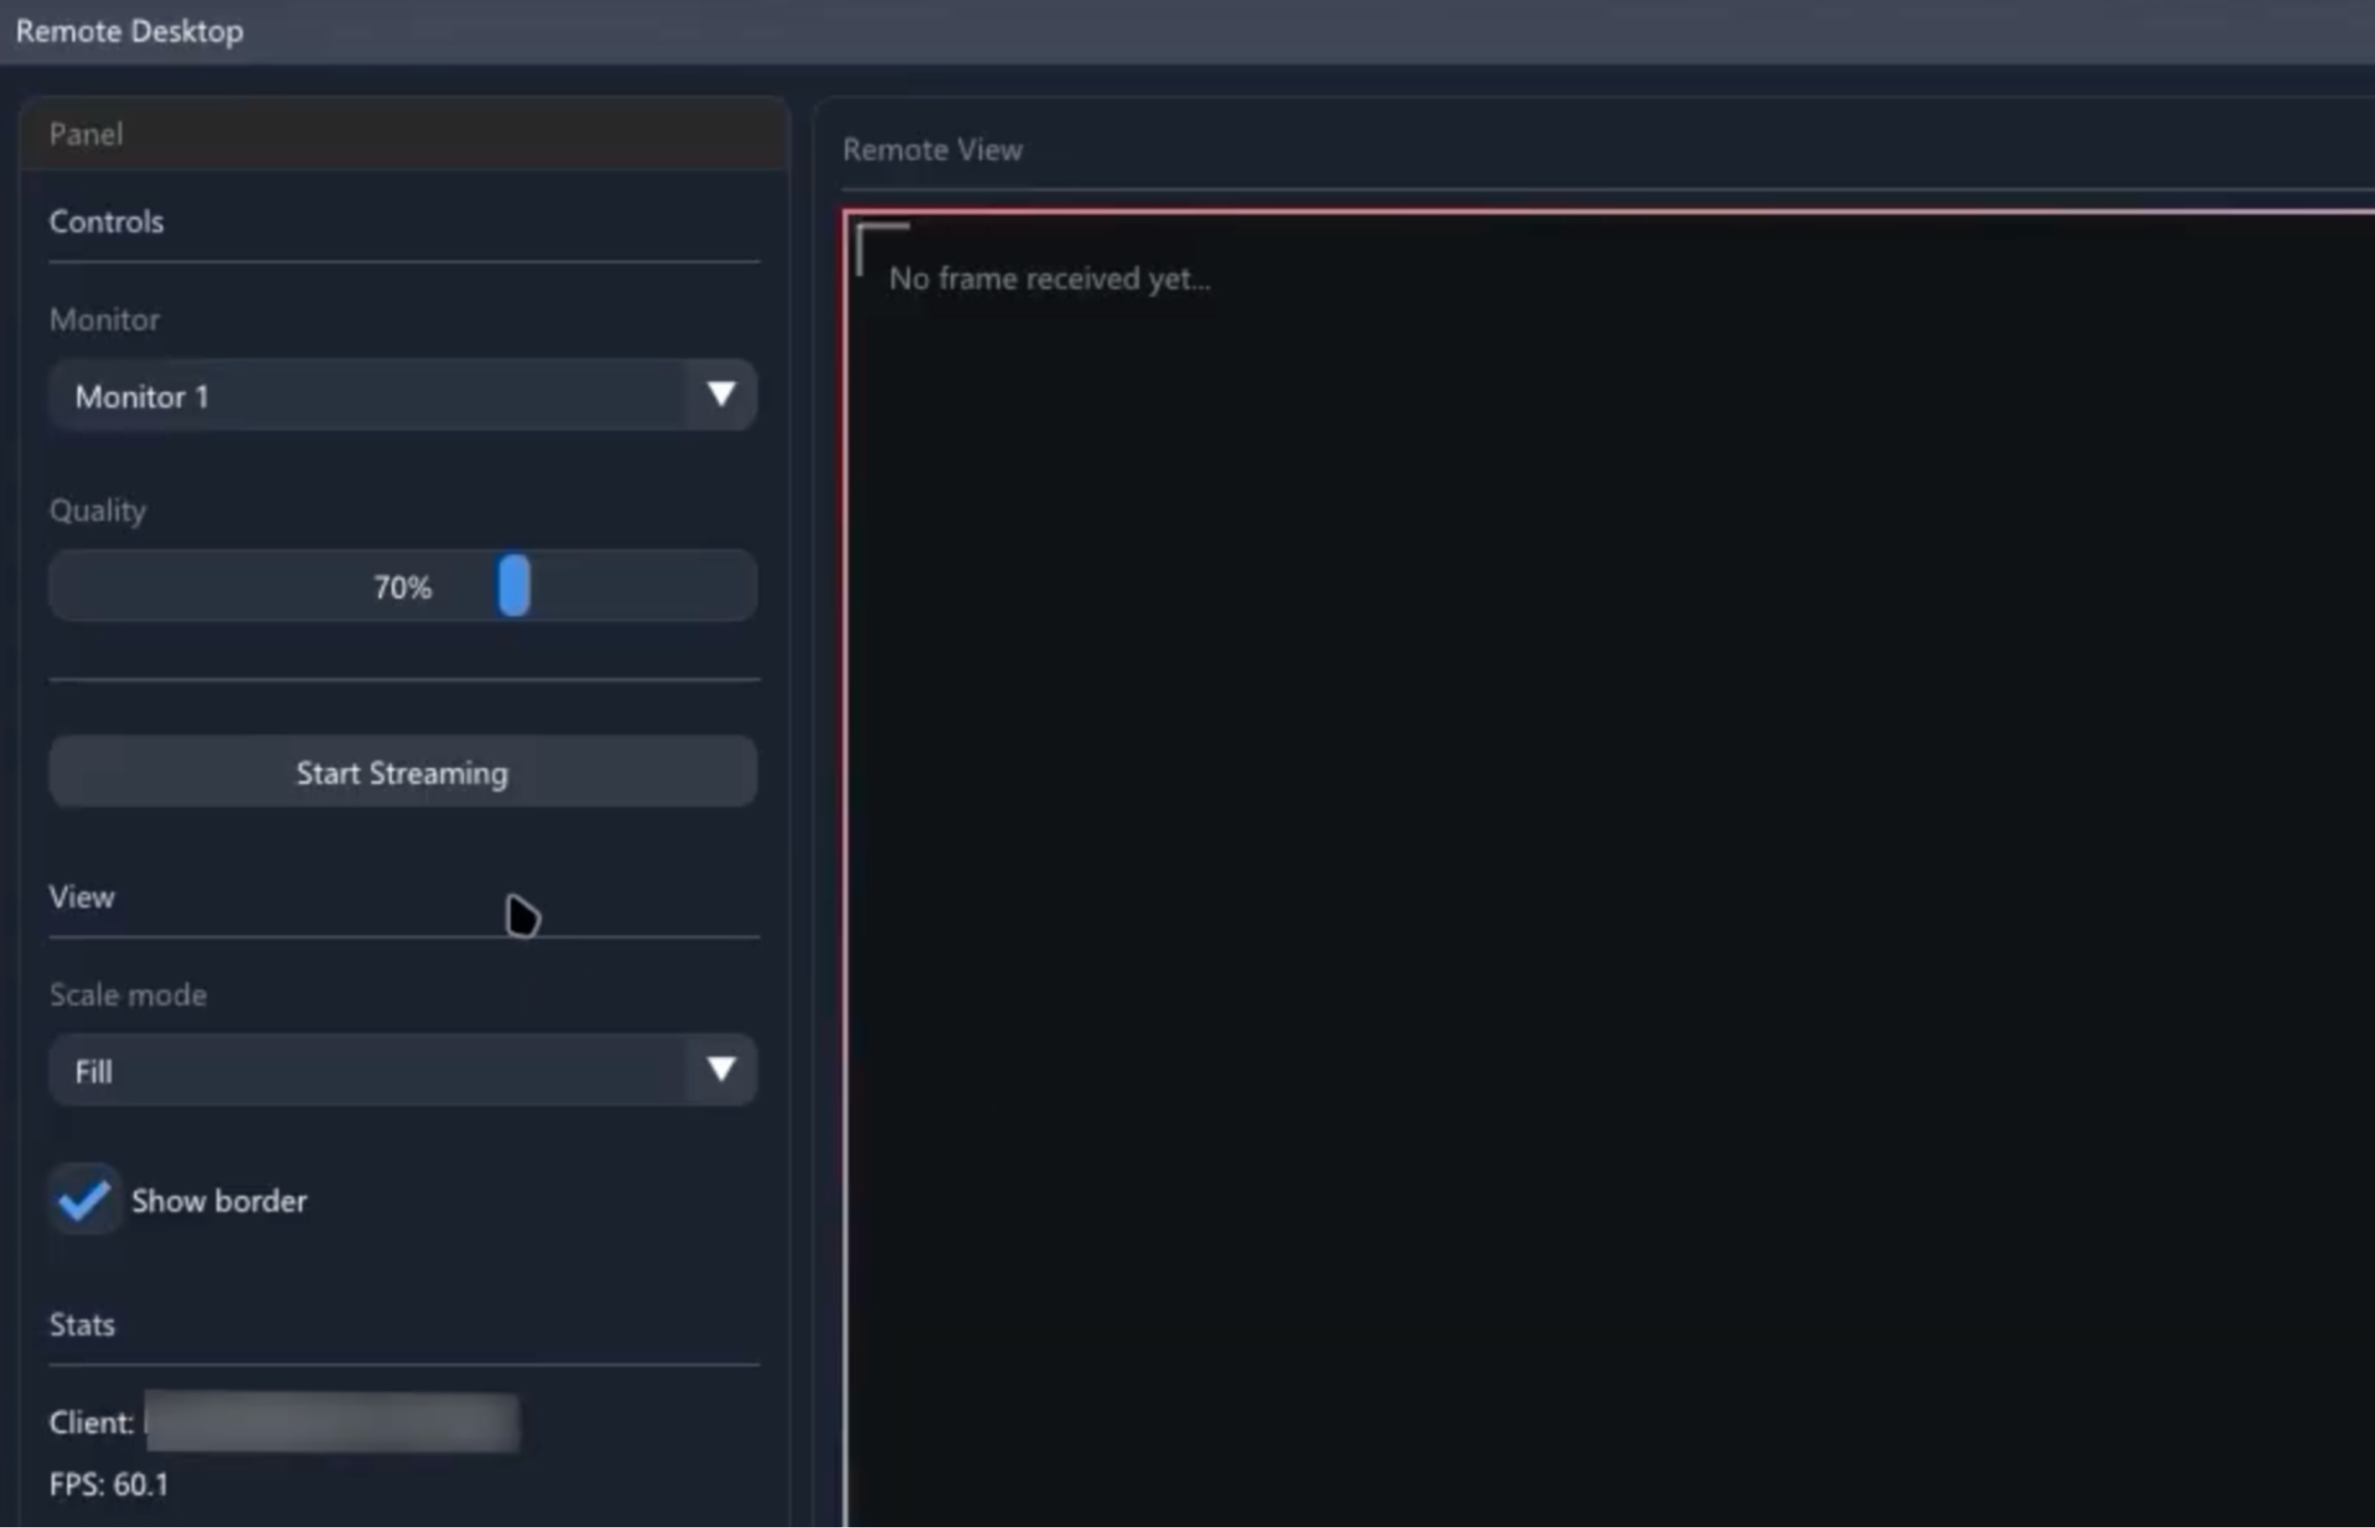Click the Stats section heading
The height and width of the screenshot is (1528, 2375).
tap(83, 1325)
